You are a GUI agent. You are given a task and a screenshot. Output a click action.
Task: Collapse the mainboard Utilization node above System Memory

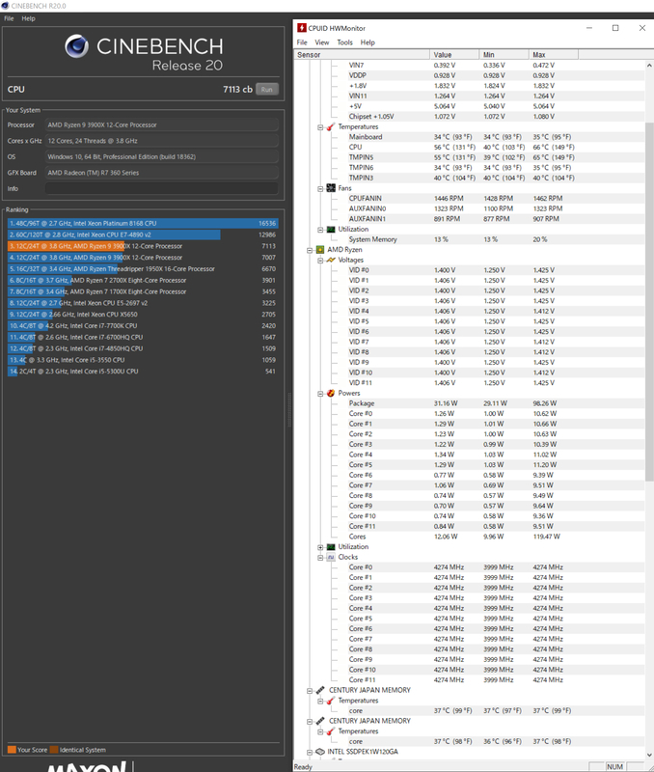click(x=320, y=230)
